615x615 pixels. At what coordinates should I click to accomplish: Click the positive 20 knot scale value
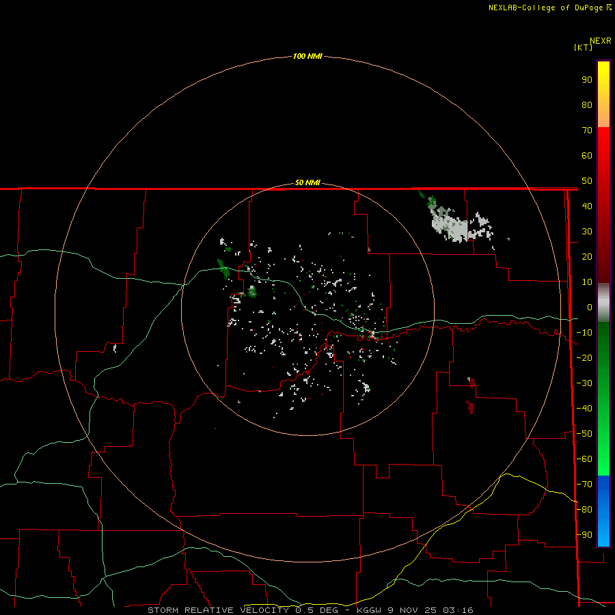(x=587, y=256)
